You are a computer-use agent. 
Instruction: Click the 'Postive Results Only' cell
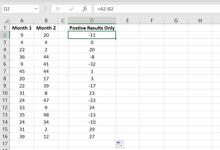[92, 28]
